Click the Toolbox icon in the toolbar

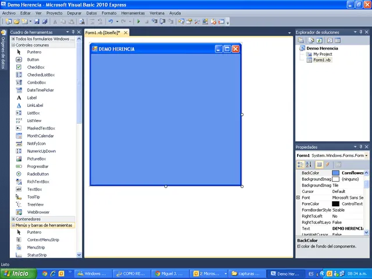click(x=197, y=22)
